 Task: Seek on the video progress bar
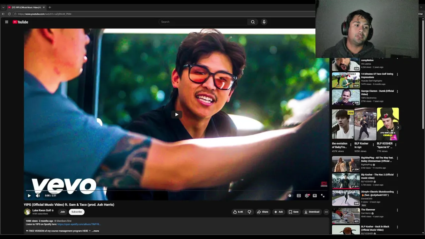point(176,191)
